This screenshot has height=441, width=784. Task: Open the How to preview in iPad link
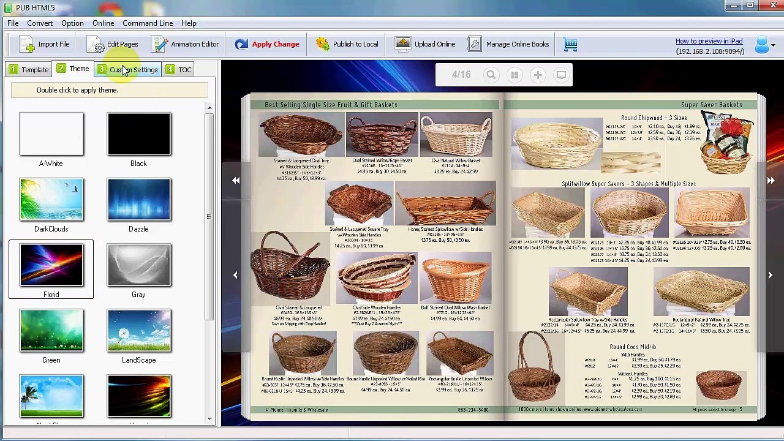tap(709, 41)
